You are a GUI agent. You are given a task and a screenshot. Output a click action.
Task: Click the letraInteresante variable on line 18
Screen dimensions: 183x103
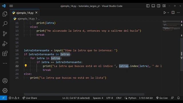pos(37,50)
